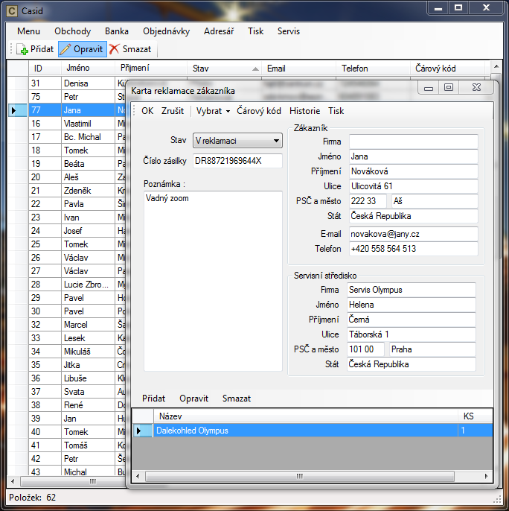Open the Tisk menu in main menu bar
509x511 pixels.
256,31
